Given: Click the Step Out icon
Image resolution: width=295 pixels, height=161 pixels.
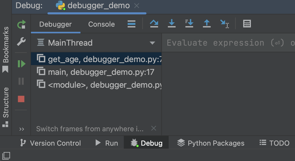Looking at the screenshot, I should (x=207, y=24).
